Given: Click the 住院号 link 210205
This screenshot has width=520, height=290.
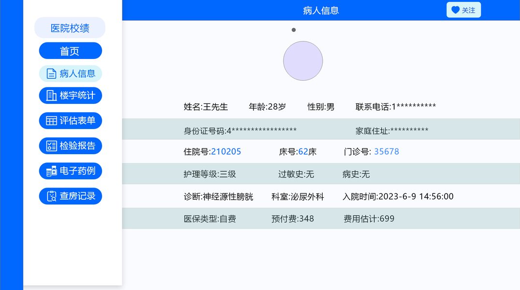Looking at the screenshot, I should pyautogui.click(x=226, y=151).
